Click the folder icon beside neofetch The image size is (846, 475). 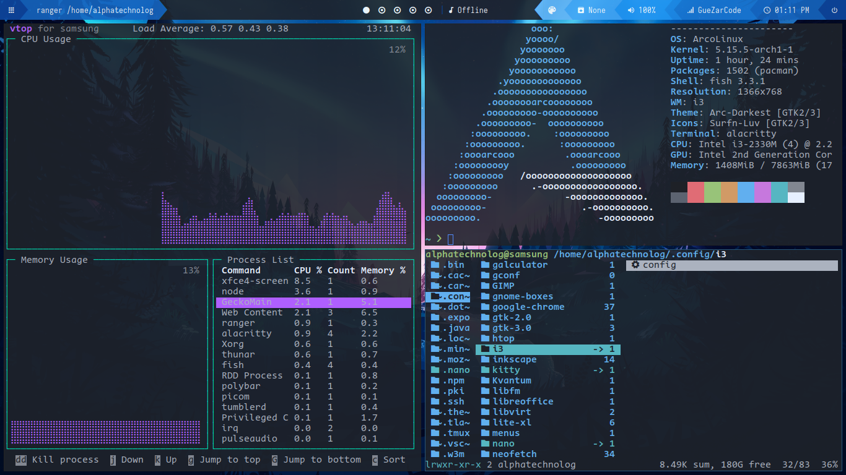coord(485,454)
